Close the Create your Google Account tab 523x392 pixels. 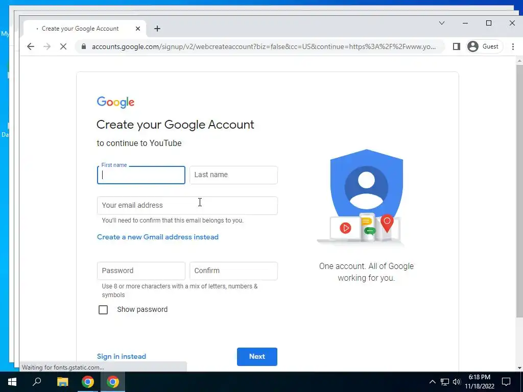(x=138, y=29)
